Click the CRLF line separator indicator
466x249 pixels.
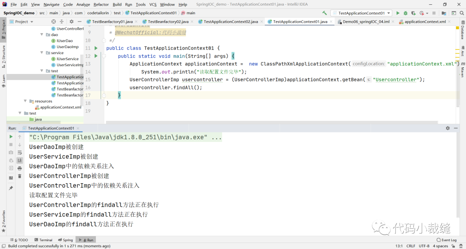click(x=411, y=246)
